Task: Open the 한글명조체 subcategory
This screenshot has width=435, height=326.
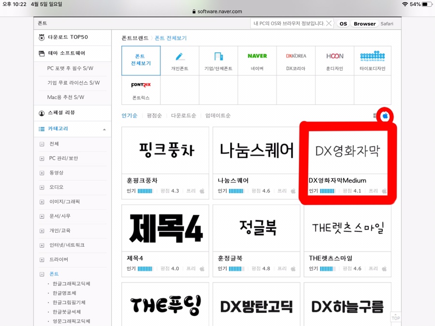Action: pos(64,293)
